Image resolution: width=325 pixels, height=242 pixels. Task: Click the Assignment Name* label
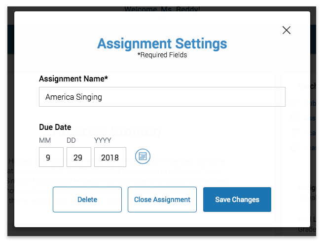pos(73,79)
